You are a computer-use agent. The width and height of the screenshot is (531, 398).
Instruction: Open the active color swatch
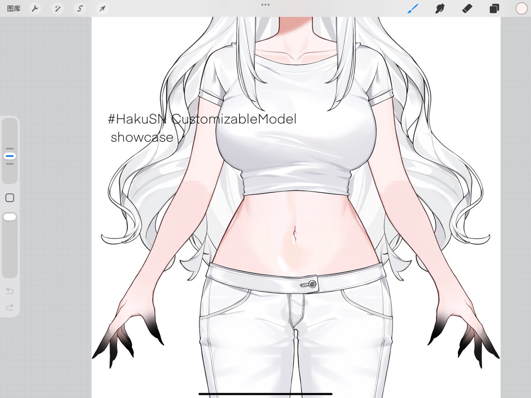(x=521, y=8)
